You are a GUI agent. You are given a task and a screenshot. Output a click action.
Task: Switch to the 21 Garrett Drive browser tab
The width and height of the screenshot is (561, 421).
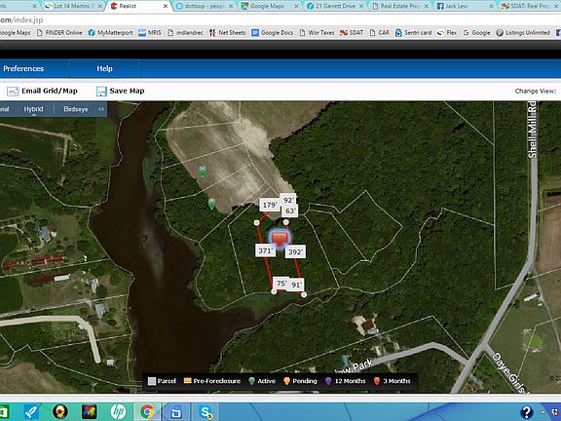pyautogui.click(x=335, y=6)
